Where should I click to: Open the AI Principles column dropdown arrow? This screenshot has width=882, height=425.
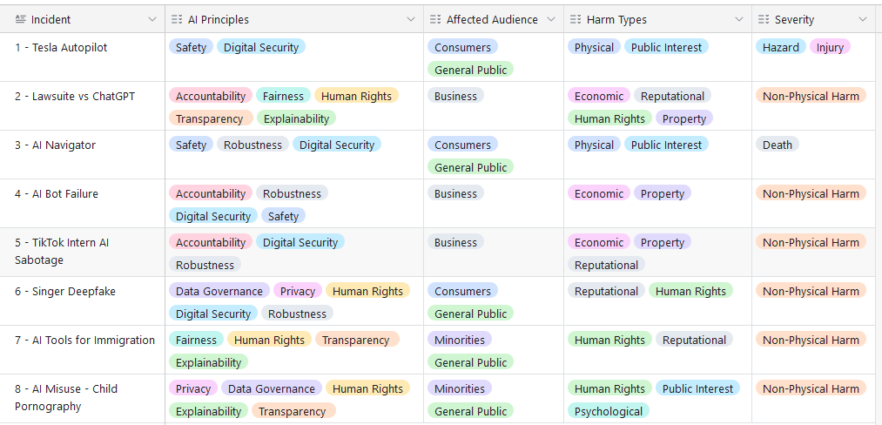coord(411,20)
